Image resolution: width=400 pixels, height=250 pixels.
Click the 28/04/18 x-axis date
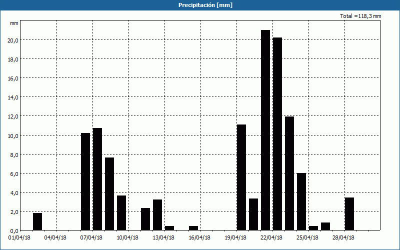[343, 238]
